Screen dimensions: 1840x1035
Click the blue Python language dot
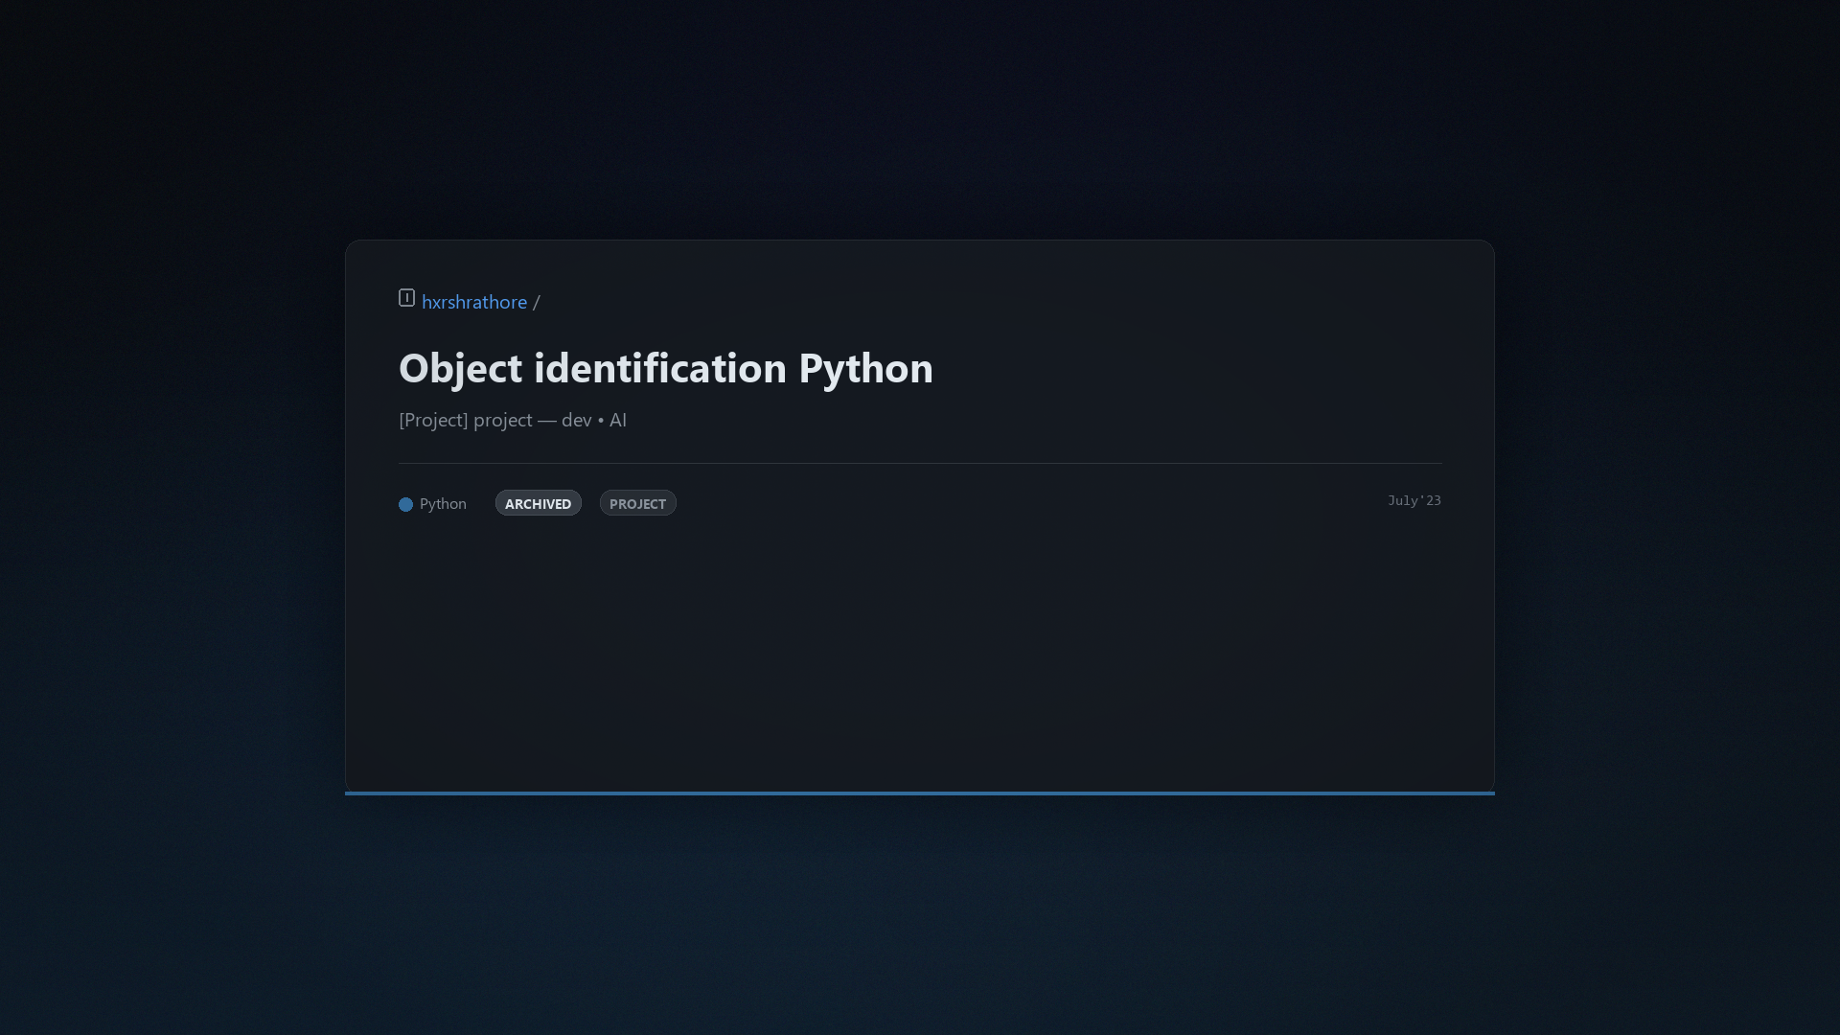(x=406, y=504)
